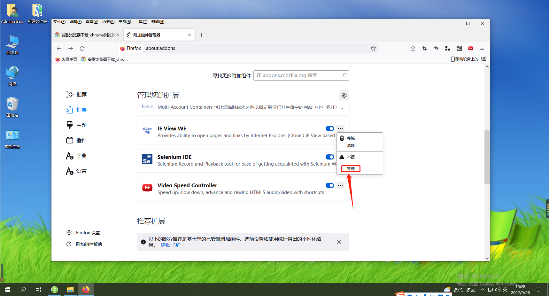549x296 pixels.
Task: Click the scrollbar down arrow
Action: pyautogui.click(x=487, y=258)
